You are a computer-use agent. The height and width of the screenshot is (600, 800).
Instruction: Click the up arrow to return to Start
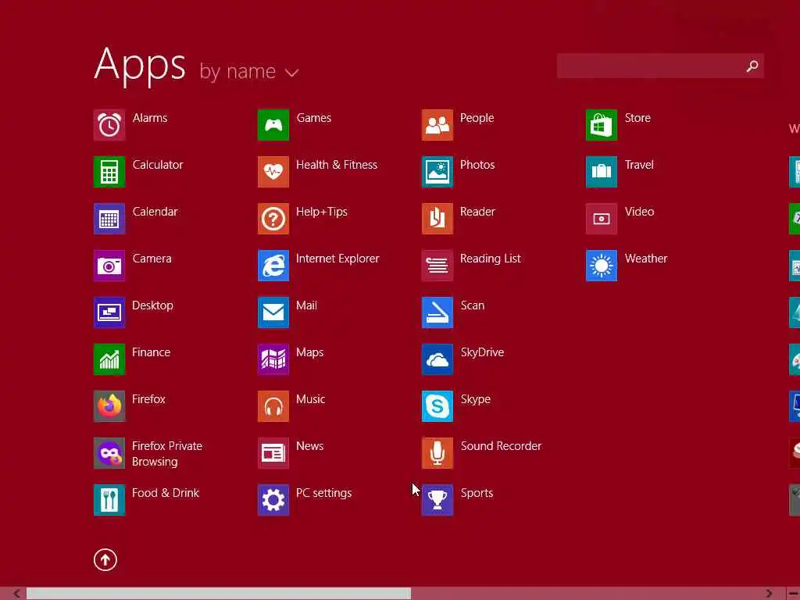(105, 559)
